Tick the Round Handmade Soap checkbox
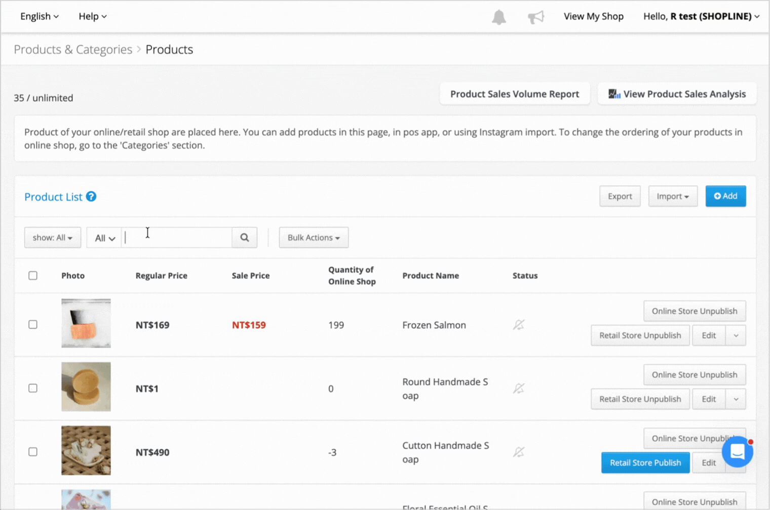The image size is (770, 510). 33,388
